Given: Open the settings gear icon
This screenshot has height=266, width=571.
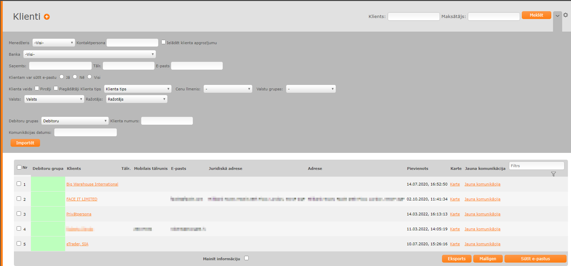Looking at the screenshot, I should coord(566,15).
